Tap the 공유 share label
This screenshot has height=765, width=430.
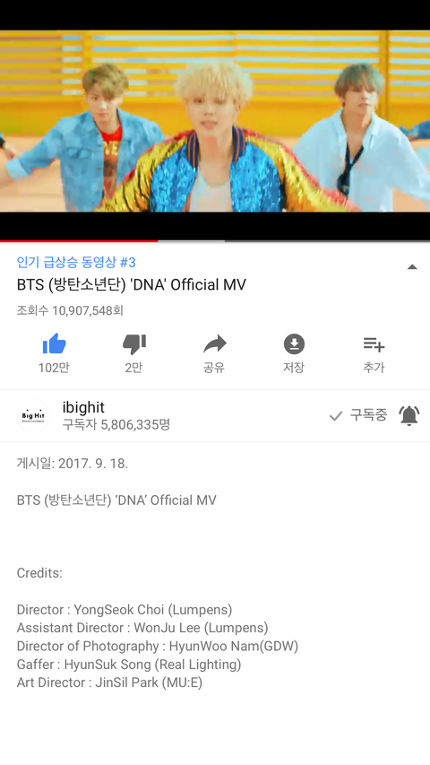coord(214,368)
